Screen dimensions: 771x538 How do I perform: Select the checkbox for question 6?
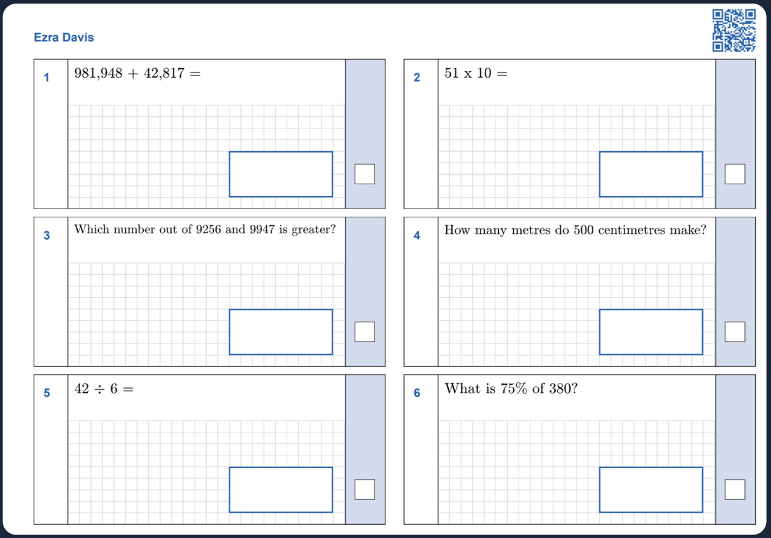click(x=734, y=490)
